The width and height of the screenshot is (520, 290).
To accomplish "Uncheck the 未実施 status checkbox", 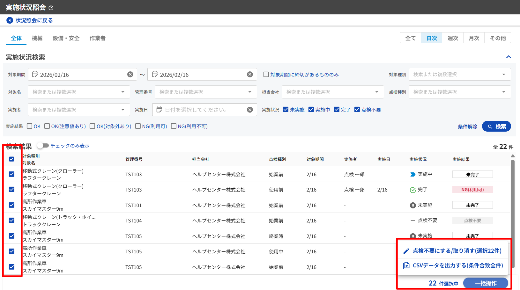I will (286, 110).
